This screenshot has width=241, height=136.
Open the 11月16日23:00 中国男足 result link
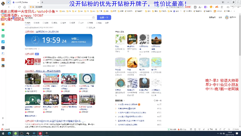tap(55, 121)
